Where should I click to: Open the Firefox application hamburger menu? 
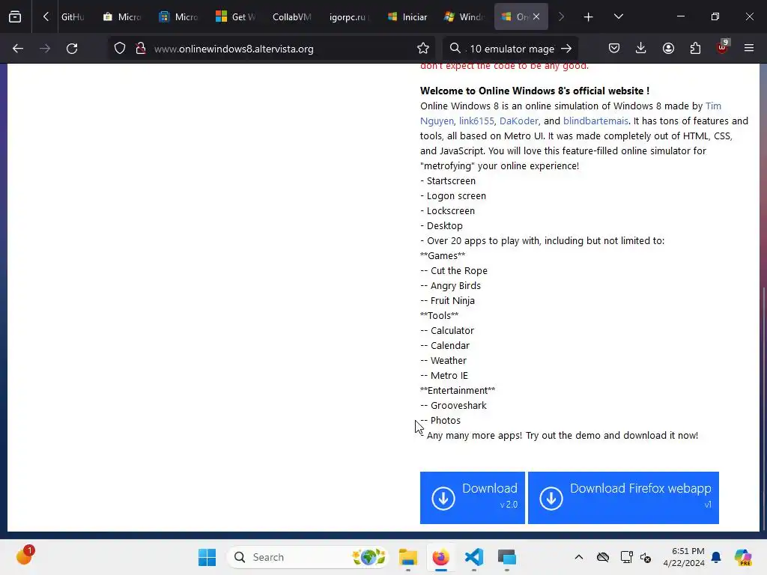tap(749, 49)
